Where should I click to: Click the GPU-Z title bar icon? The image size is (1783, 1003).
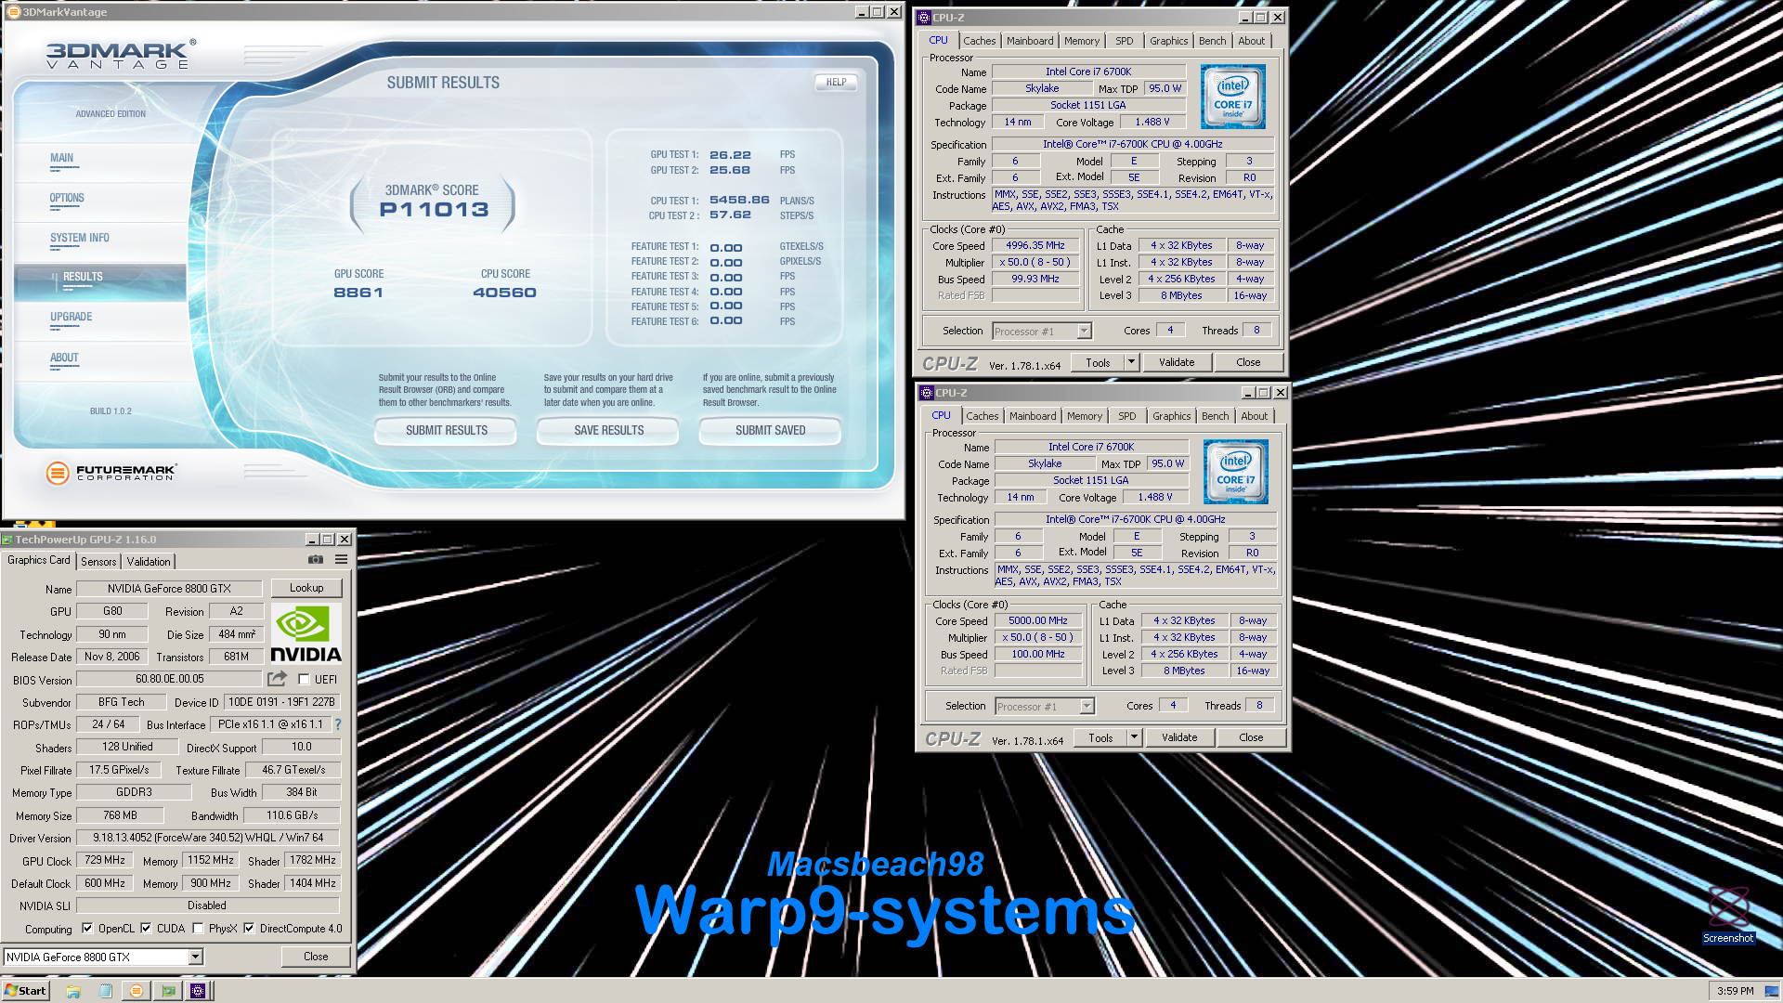click(7, 540)
